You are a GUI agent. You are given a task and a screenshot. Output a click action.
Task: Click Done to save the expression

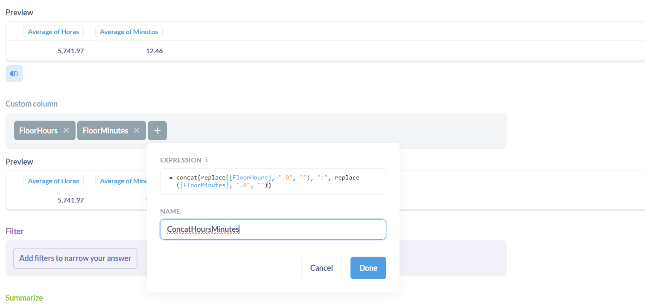click(x=368, y=268)
